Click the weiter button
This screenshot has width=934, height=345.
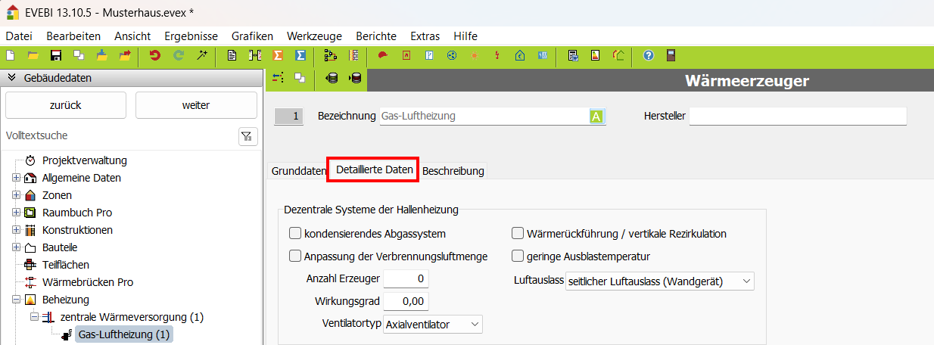(196, 105)
